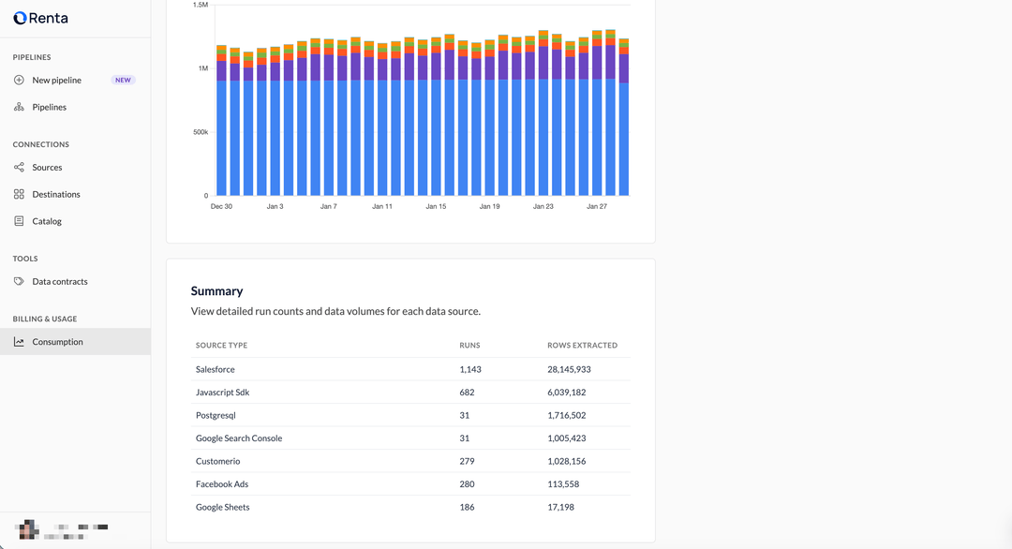1012x549 pixels.
Task: Sort by Rows Extracted column header
Action: 582,346
